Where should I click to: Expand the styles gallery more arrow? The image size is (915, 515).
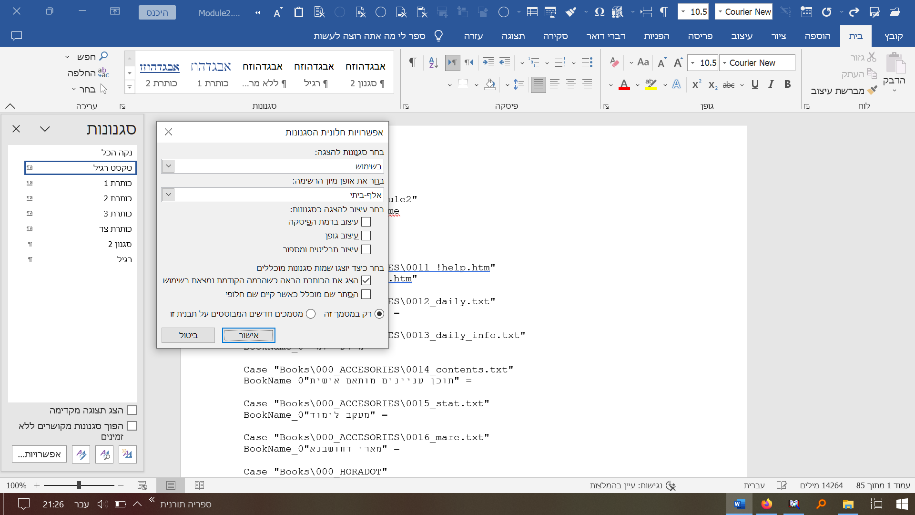[130, 87]
